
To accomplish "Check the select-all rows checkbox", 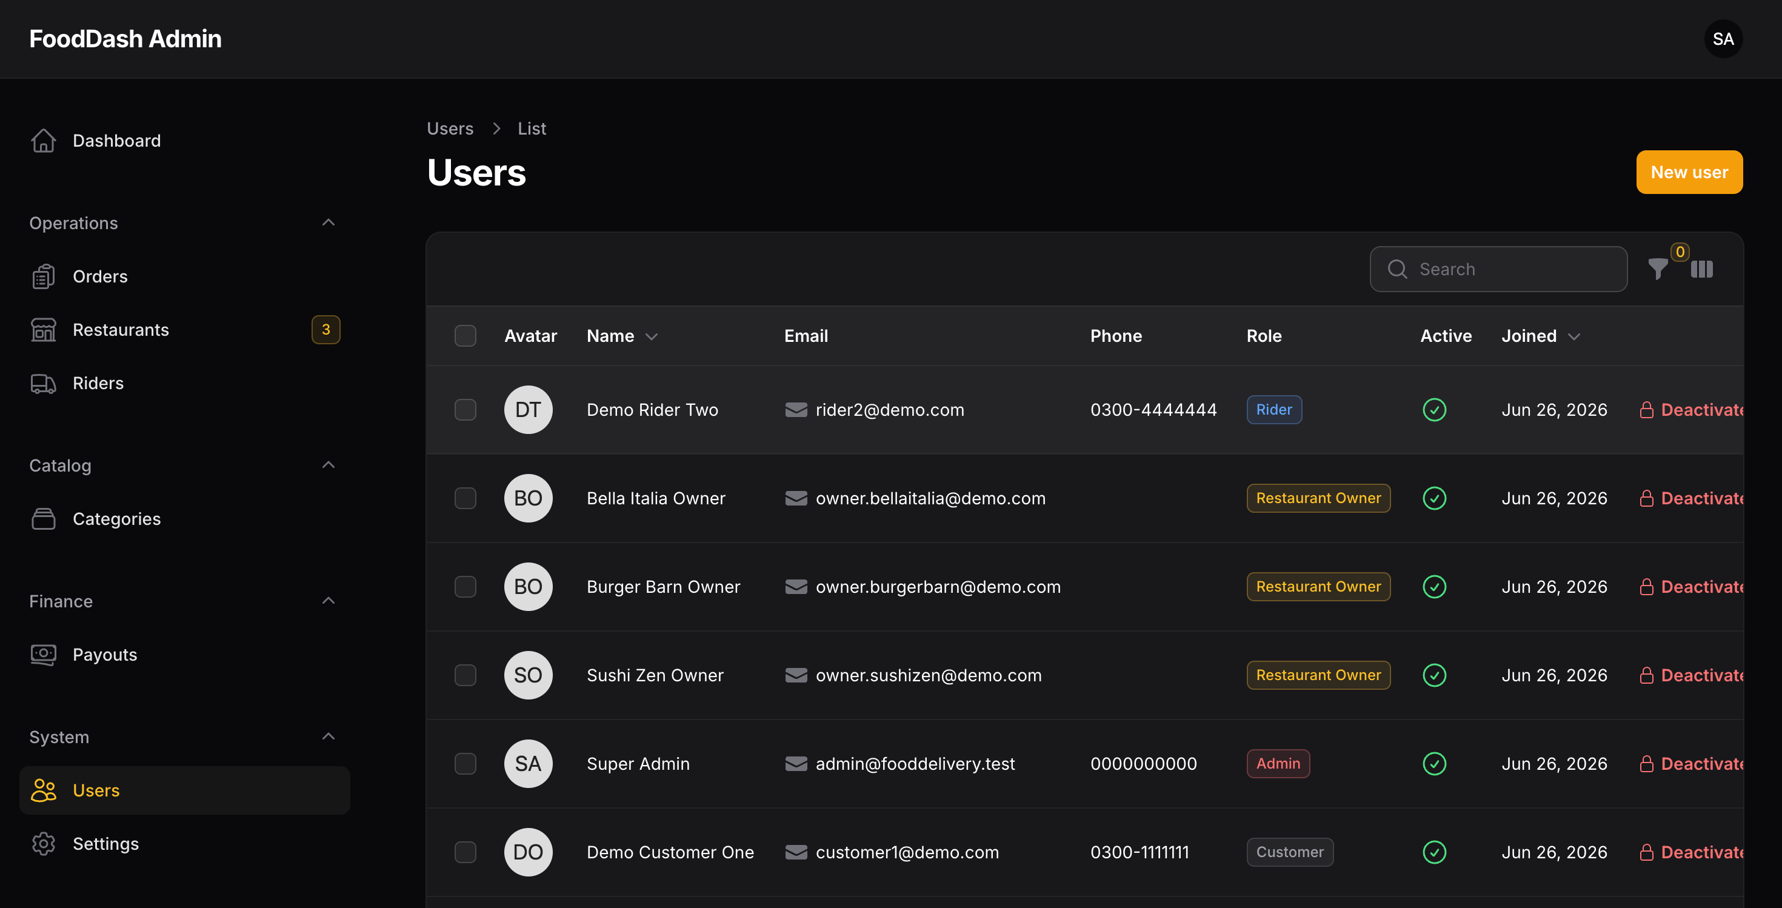I will (466, 336).
